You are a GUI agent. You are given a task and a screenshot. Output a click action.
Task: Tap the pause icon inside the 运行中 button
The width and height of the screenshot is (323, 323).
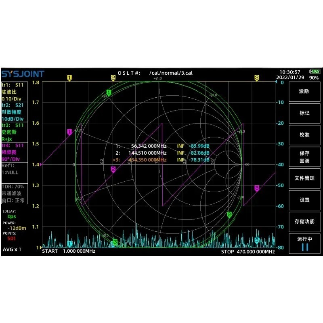[x=305, y=247]
